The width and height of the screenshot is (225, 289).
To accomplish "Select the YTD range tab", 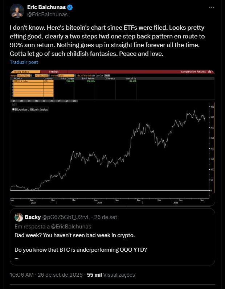I will (x=37, y=101).
